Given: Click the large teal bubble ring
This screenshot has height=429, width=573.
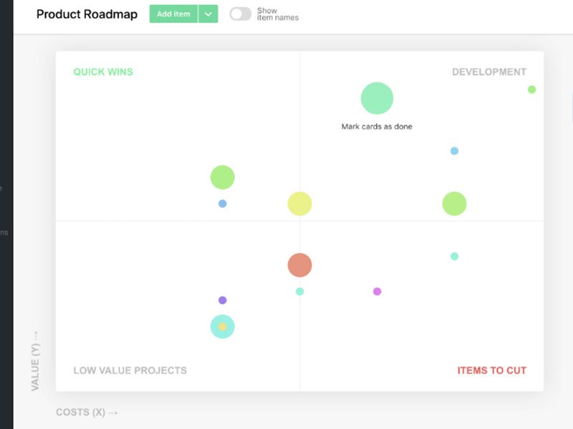Looking at the screenshot, I should [213, 320].
